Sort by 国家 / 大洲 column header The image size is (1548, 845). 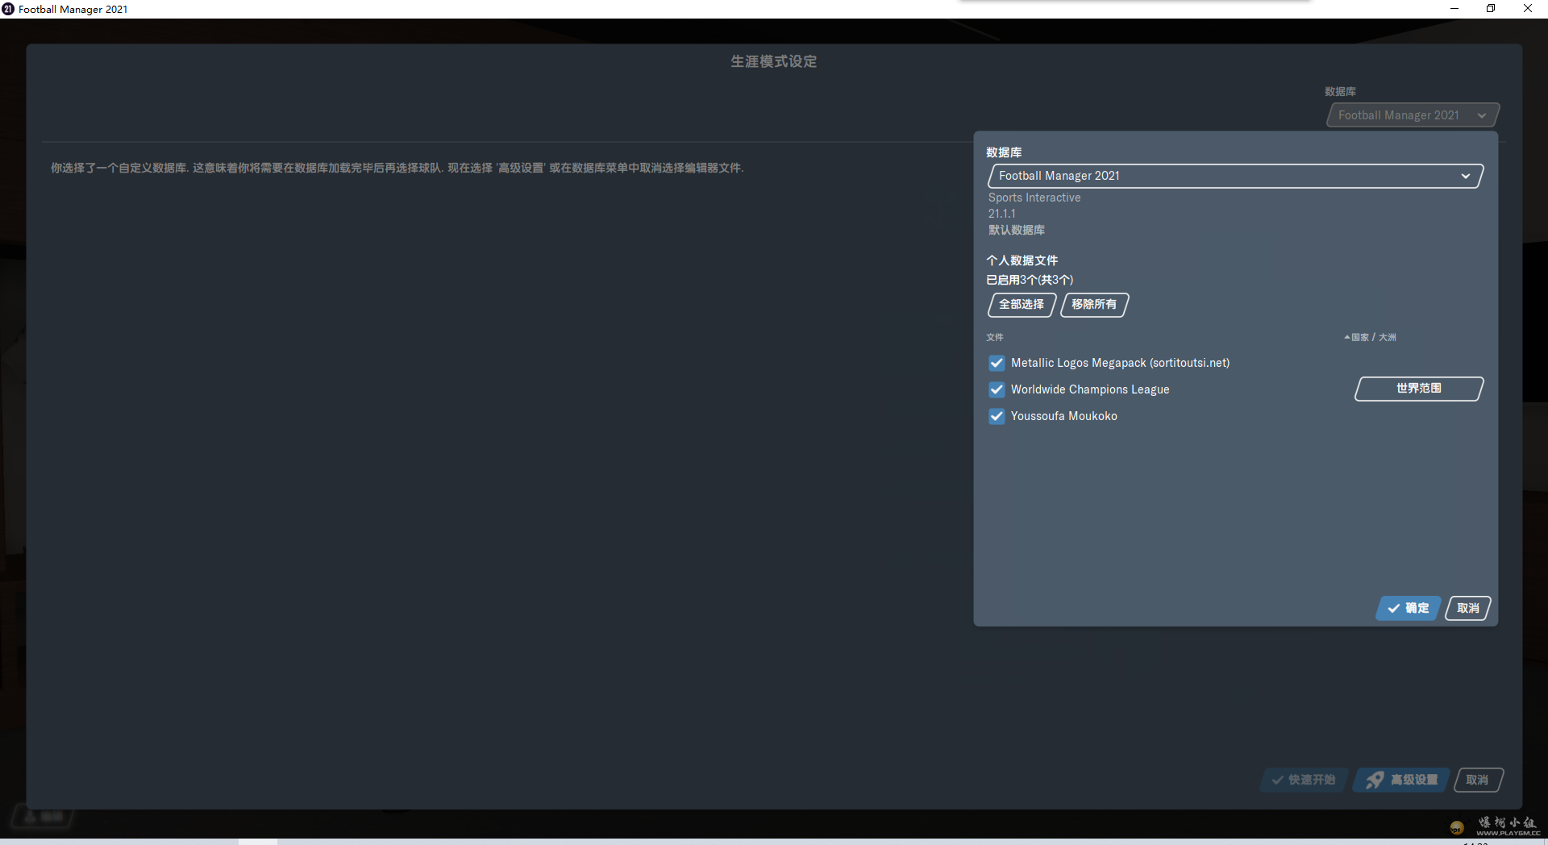click(1371, 337)
